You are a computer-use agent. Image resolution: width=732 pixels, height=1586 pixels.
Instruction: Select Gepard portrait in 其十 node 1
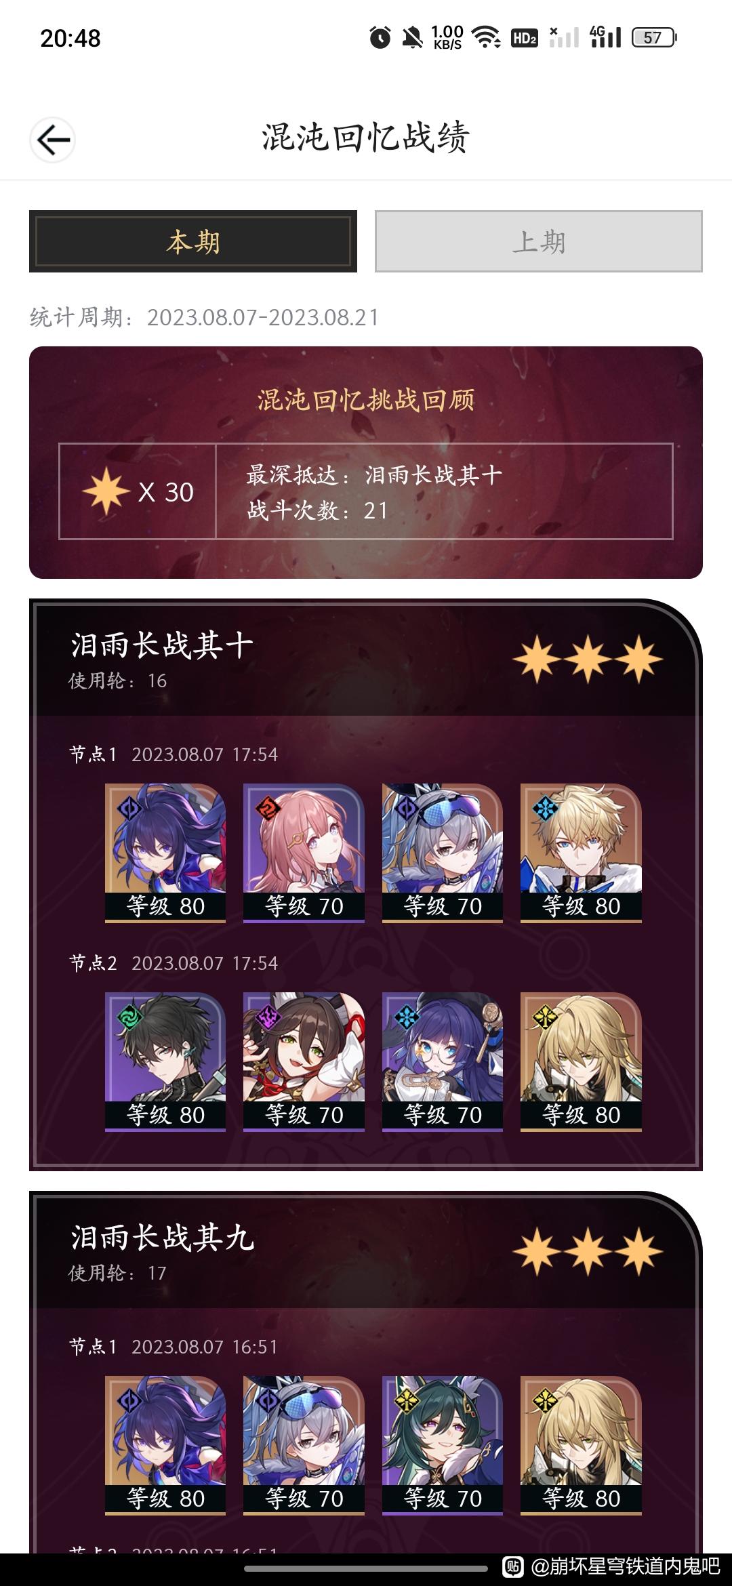tap(581, 853)
